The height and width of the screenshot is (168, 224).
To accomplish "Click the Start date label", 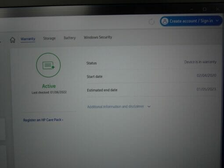I will click(x=94, y=76).
